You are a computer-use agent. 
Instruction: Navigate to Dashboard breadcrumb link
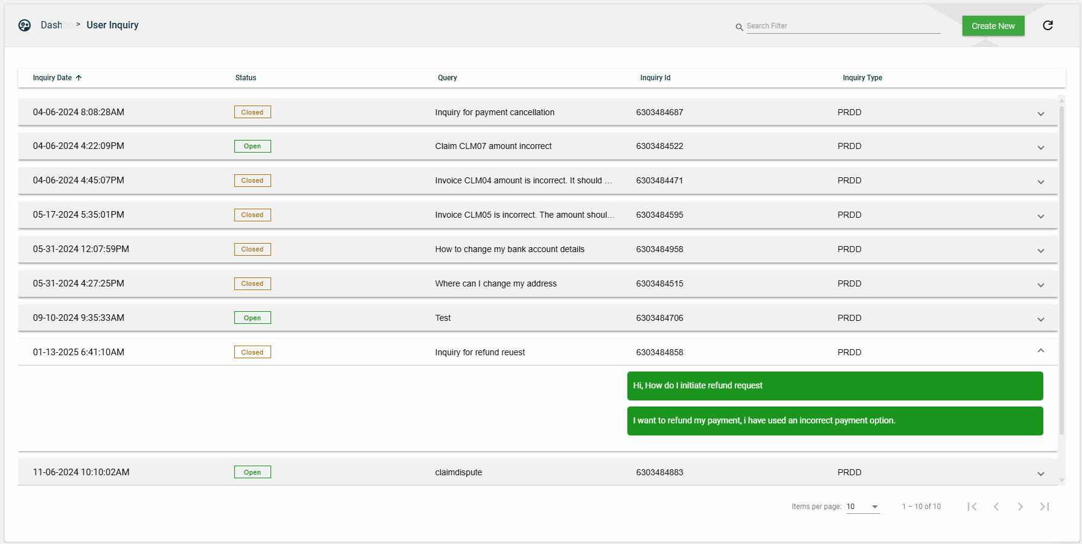[x=52, y=25]
